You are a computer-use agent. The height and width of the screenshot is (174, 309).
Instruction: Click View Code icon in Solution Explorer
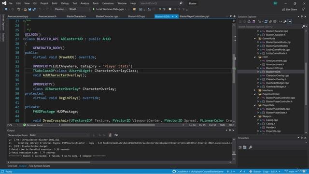(281, 21)
